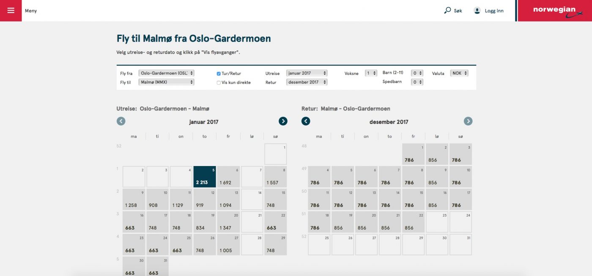
Task: Uncheck the Tur/Retur checkbox
Action: point(219,74)
